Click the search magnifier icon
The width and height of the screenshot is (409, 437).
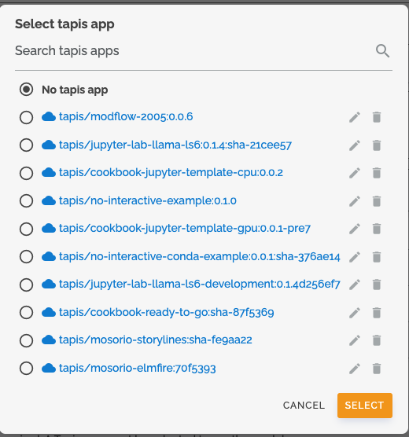382,51
